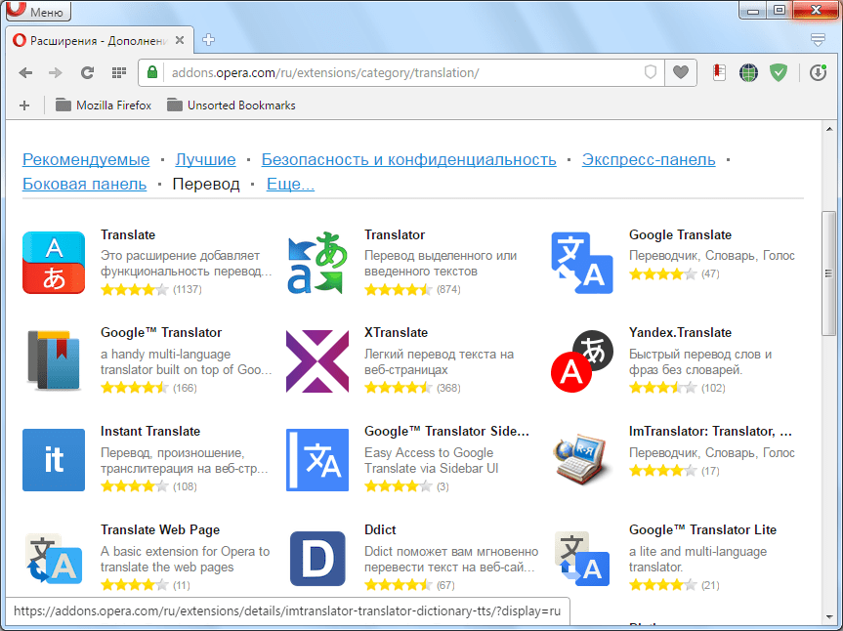Click the globe extension icon in toolbar
Image resolution: width=843 pixels, height=631 pixels.
[749, 73]
